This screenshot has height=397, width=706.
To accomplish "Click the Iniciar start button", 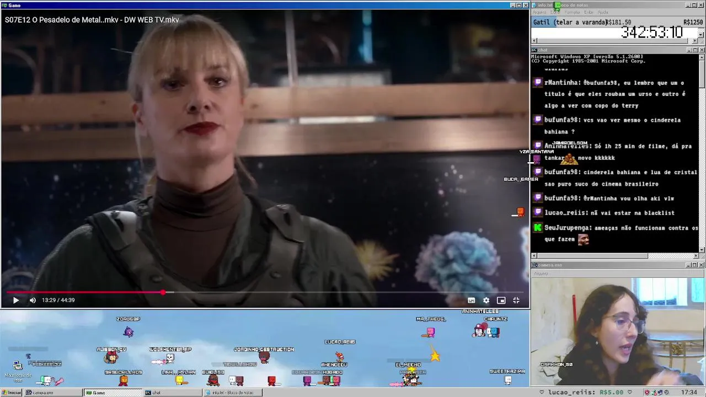I will click(12, 393).
